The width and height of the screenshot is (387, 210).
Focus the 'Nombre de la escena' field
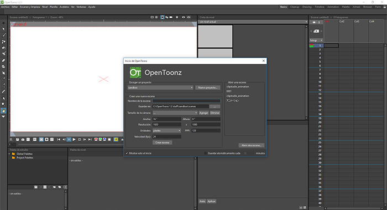click(x=186, y=101)
